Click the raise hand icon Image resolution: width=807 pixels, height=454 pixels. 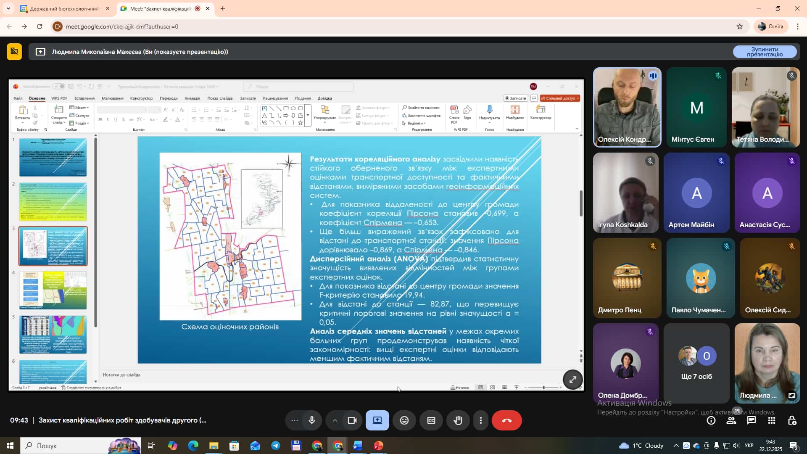(458, 420)
